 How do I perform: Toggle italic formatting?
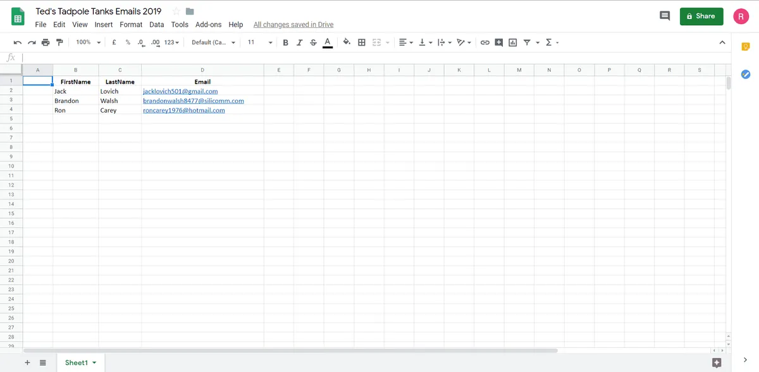(x=299, y=42)
